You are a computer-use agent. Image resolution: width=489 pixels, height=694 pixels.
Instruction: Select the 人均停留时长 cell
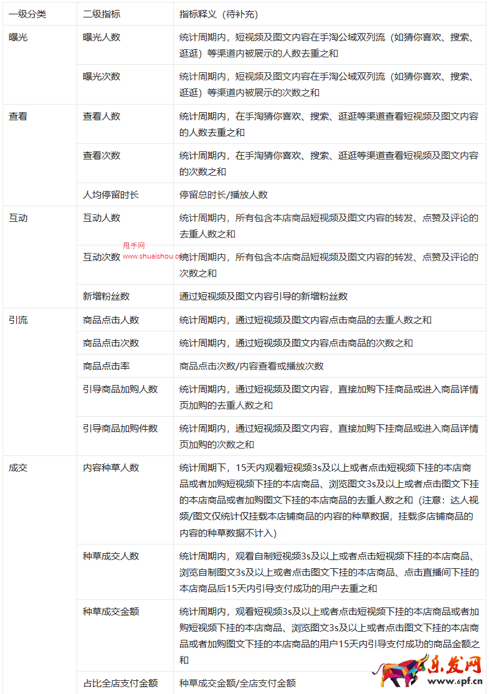pyautogui.click(x=125, y=194)
